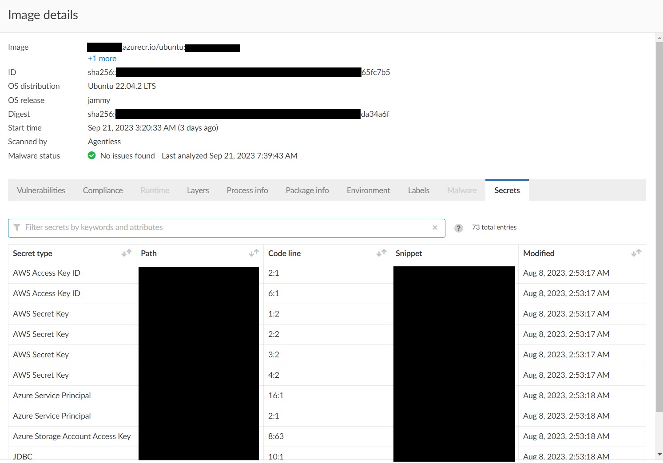Open the help question mark icon
The height and width of the screenshot is (463, 663).
[x=459, y=228]
